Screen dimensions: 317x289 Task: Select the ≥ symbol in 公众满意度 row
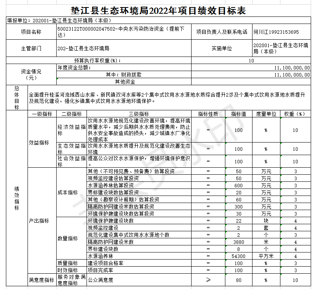click(x=208, y=280)
